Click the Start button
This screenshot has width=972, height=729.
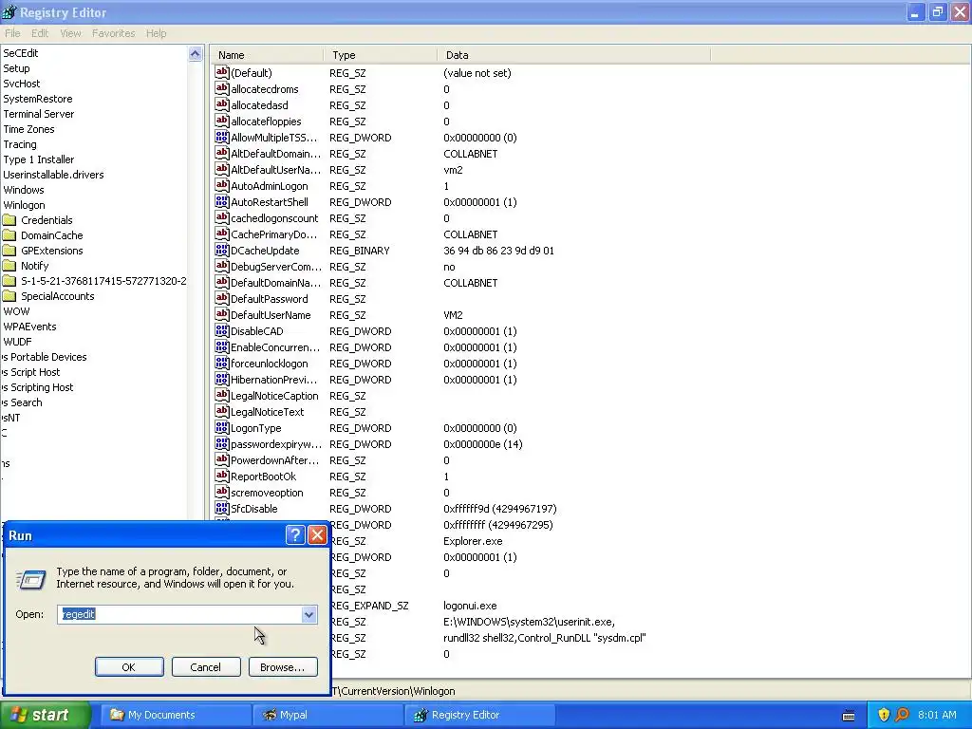click(x=45, y=715)
